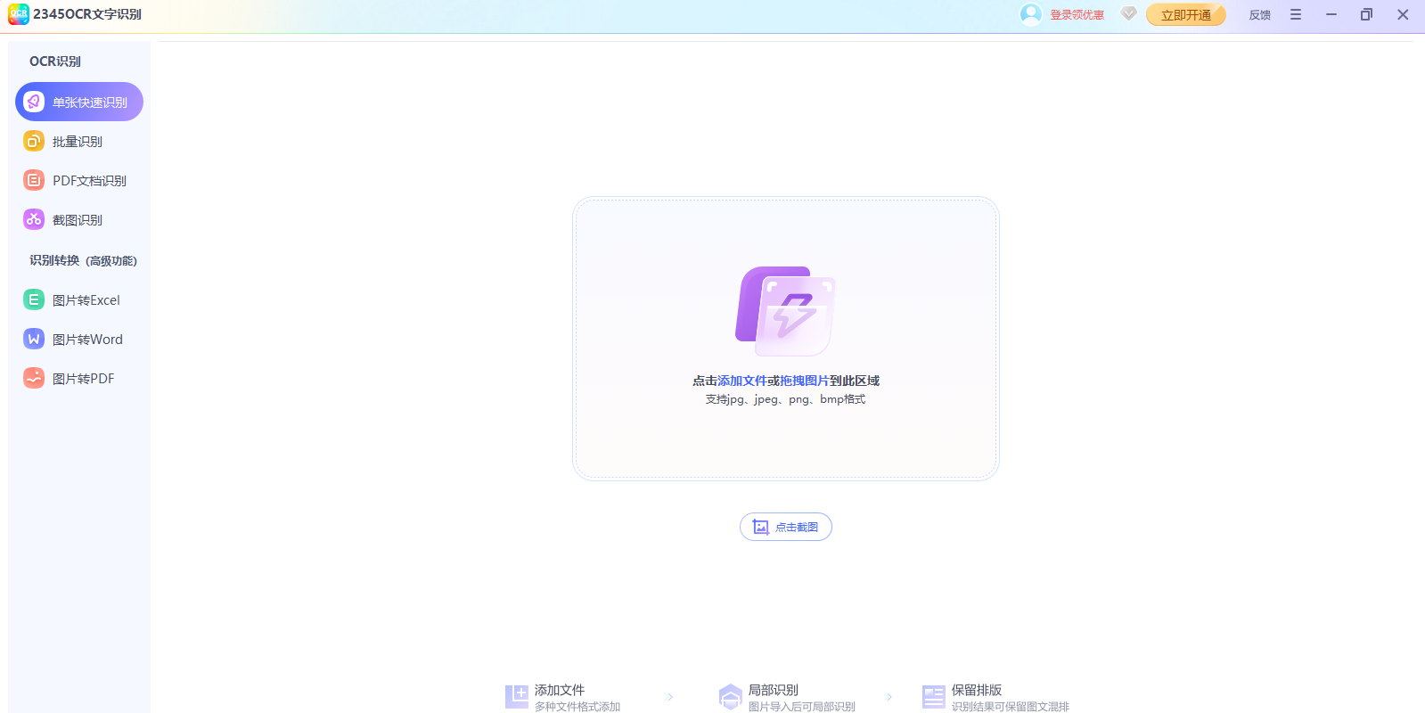The image size is (1425, 713).
Task: Click the VIP diamond icon
Action: tap(1128, 14)
